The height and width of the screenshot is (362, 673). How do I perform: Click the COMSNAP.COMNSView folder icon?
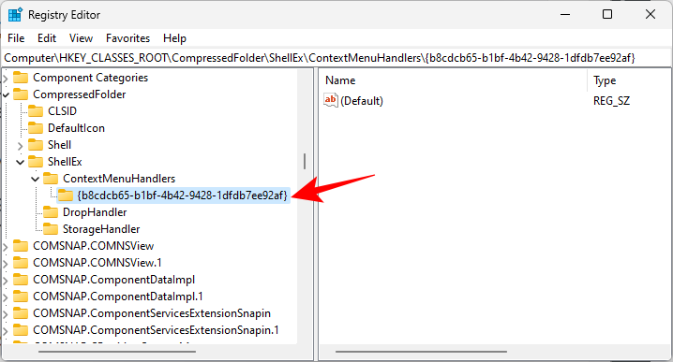pyautogui.click(x=21, y=245)
